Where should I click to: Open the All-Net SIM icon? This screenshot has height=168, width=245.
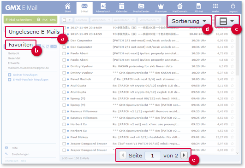tap(198, 8)
